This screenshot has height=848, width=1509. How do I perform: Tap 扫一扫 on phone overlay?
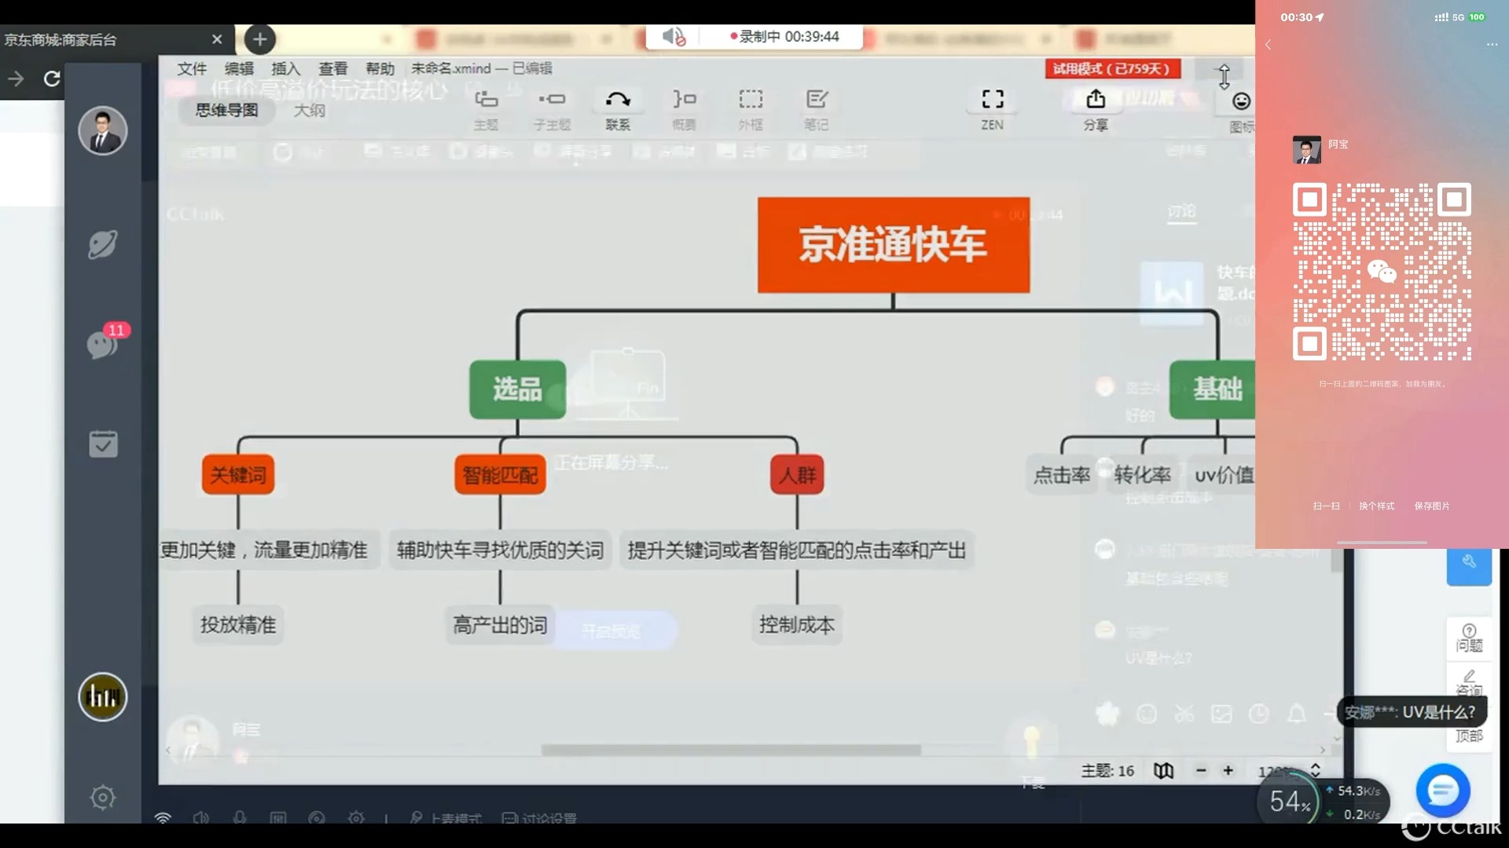tap(1326, 506)
